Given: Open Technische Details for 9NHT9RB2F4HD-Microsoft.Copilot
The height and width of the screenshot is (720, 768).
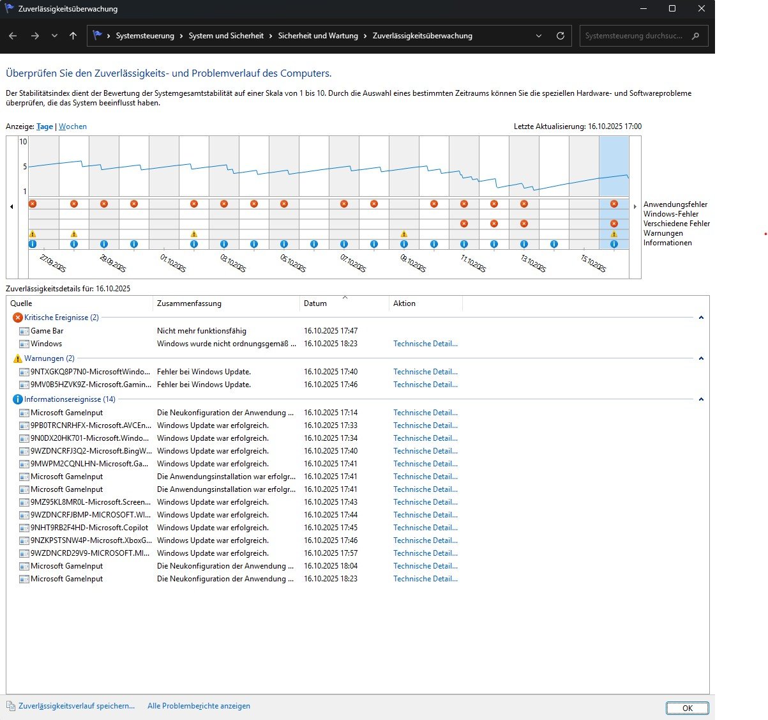Looking at the screenshot, I should pos(425,528).
